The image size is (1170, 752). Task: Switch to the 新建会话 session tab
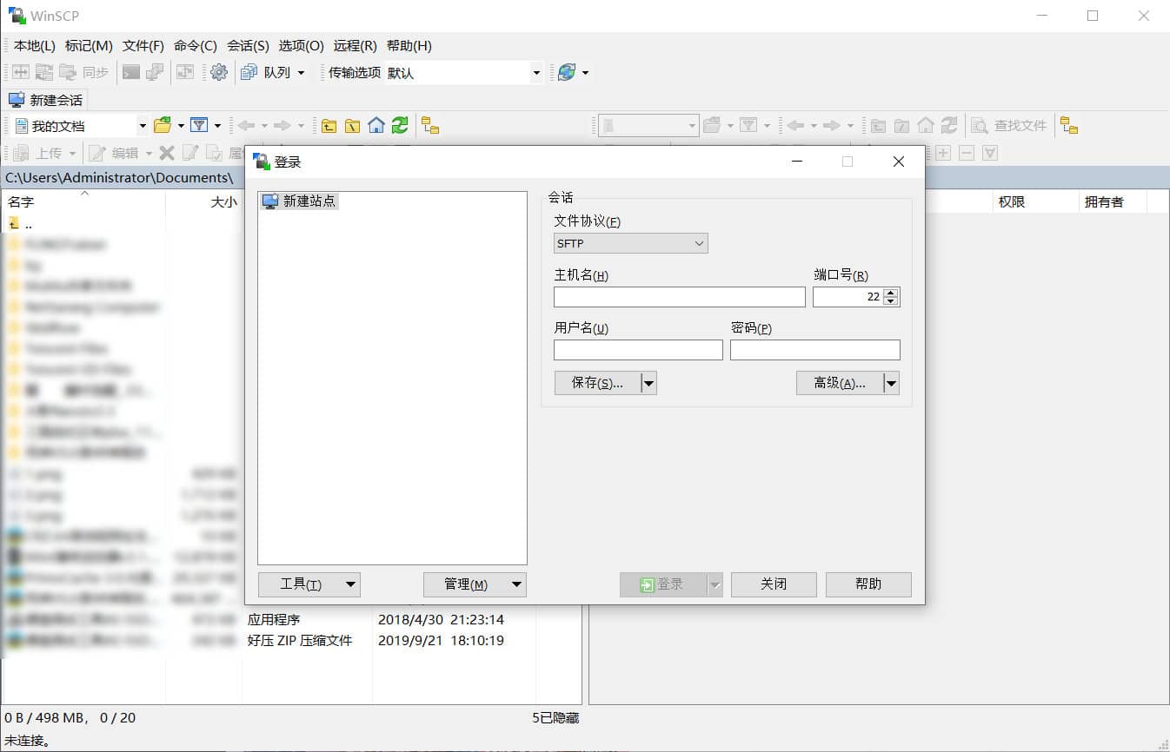point(46,100)
